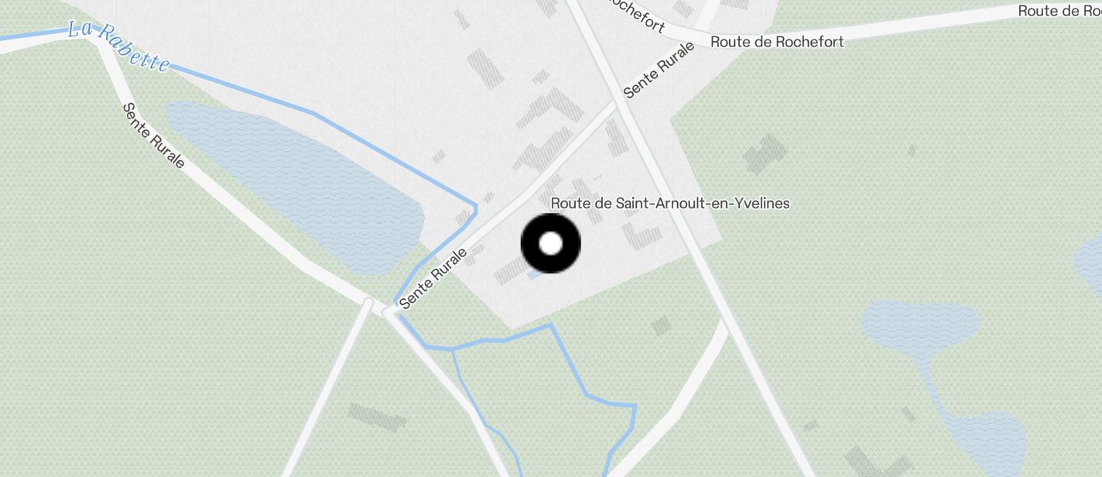Select the truncated Route de Ro label
This screenshot has width=1102, height=477.
tap(1059, 11)
